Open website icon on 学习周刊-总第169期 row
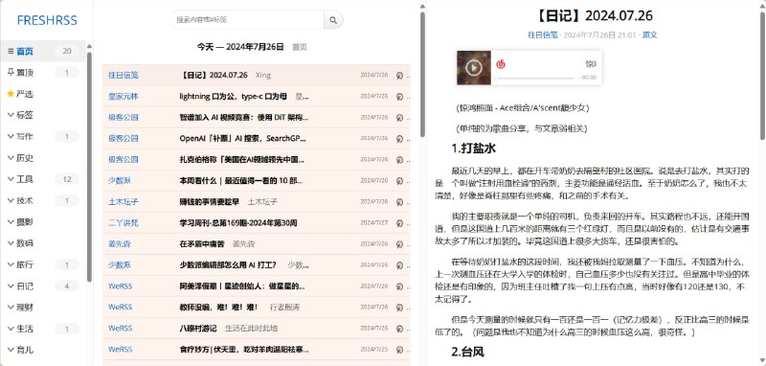Screen dimensions: 766x366 pos(399,223)
